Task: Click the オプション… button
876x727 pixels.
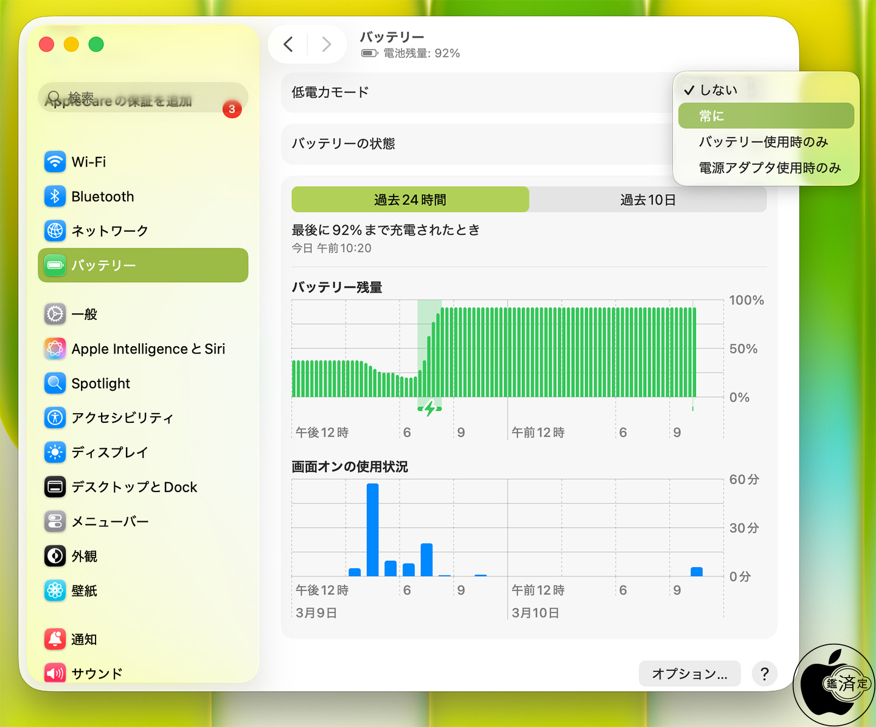Action: tap(689, 673)
